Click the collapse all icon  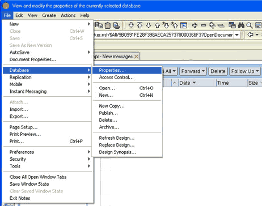(x=221, y=25)
